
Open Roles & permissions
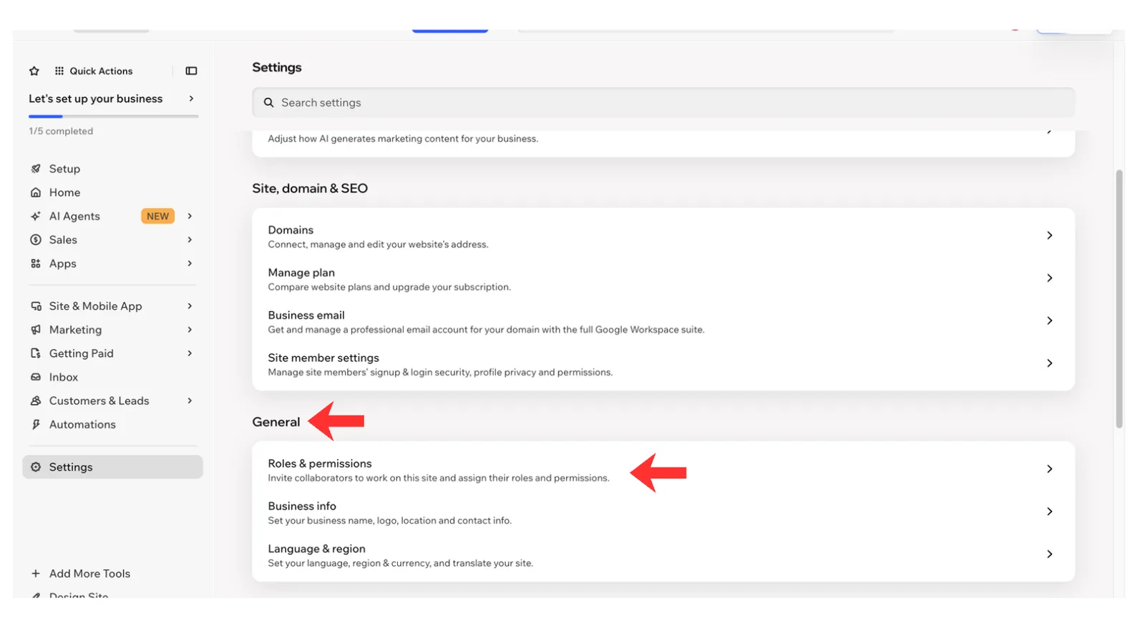tap(663, 470)
